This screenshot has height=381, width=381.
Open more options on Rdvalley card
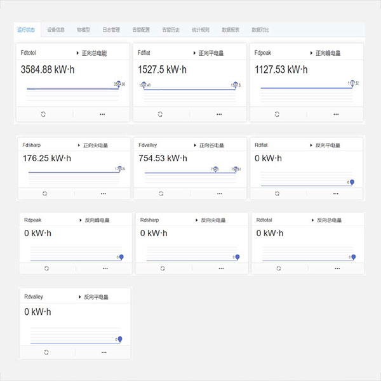click(x=104, y=351)
